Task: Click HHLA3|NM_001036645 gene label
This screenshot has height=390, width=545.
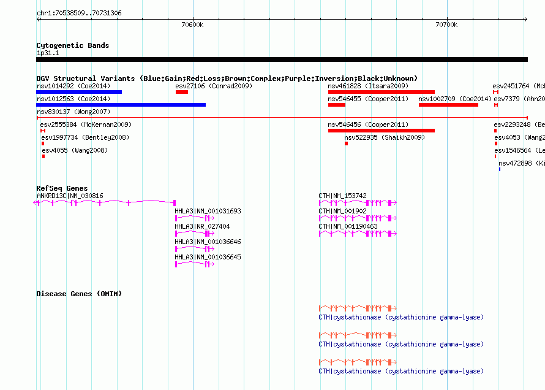Action: coord(208,257)
